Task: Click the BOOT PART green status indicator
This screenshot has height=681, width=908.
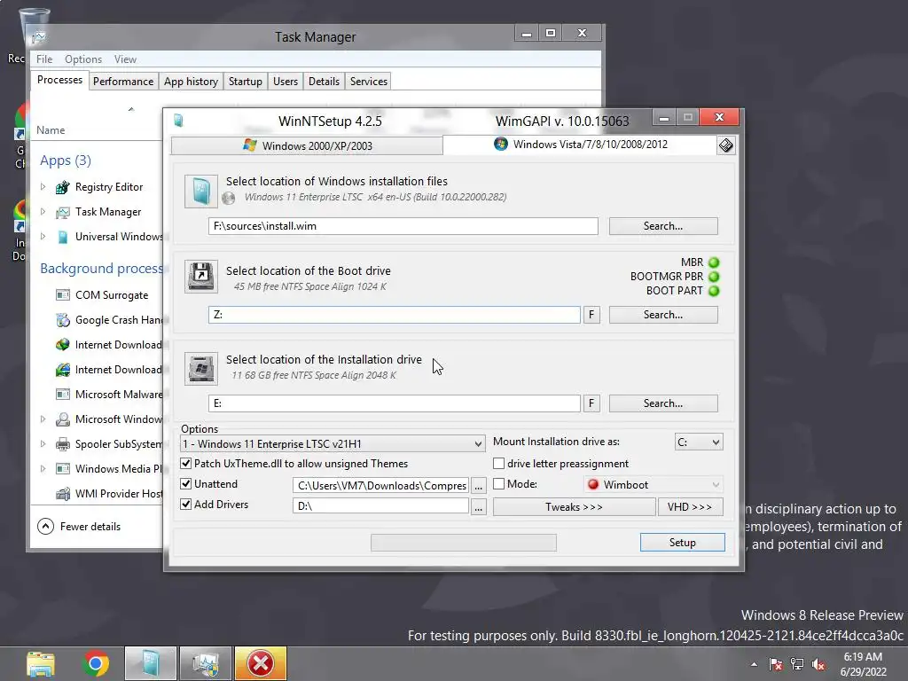Action: (714, 291)
